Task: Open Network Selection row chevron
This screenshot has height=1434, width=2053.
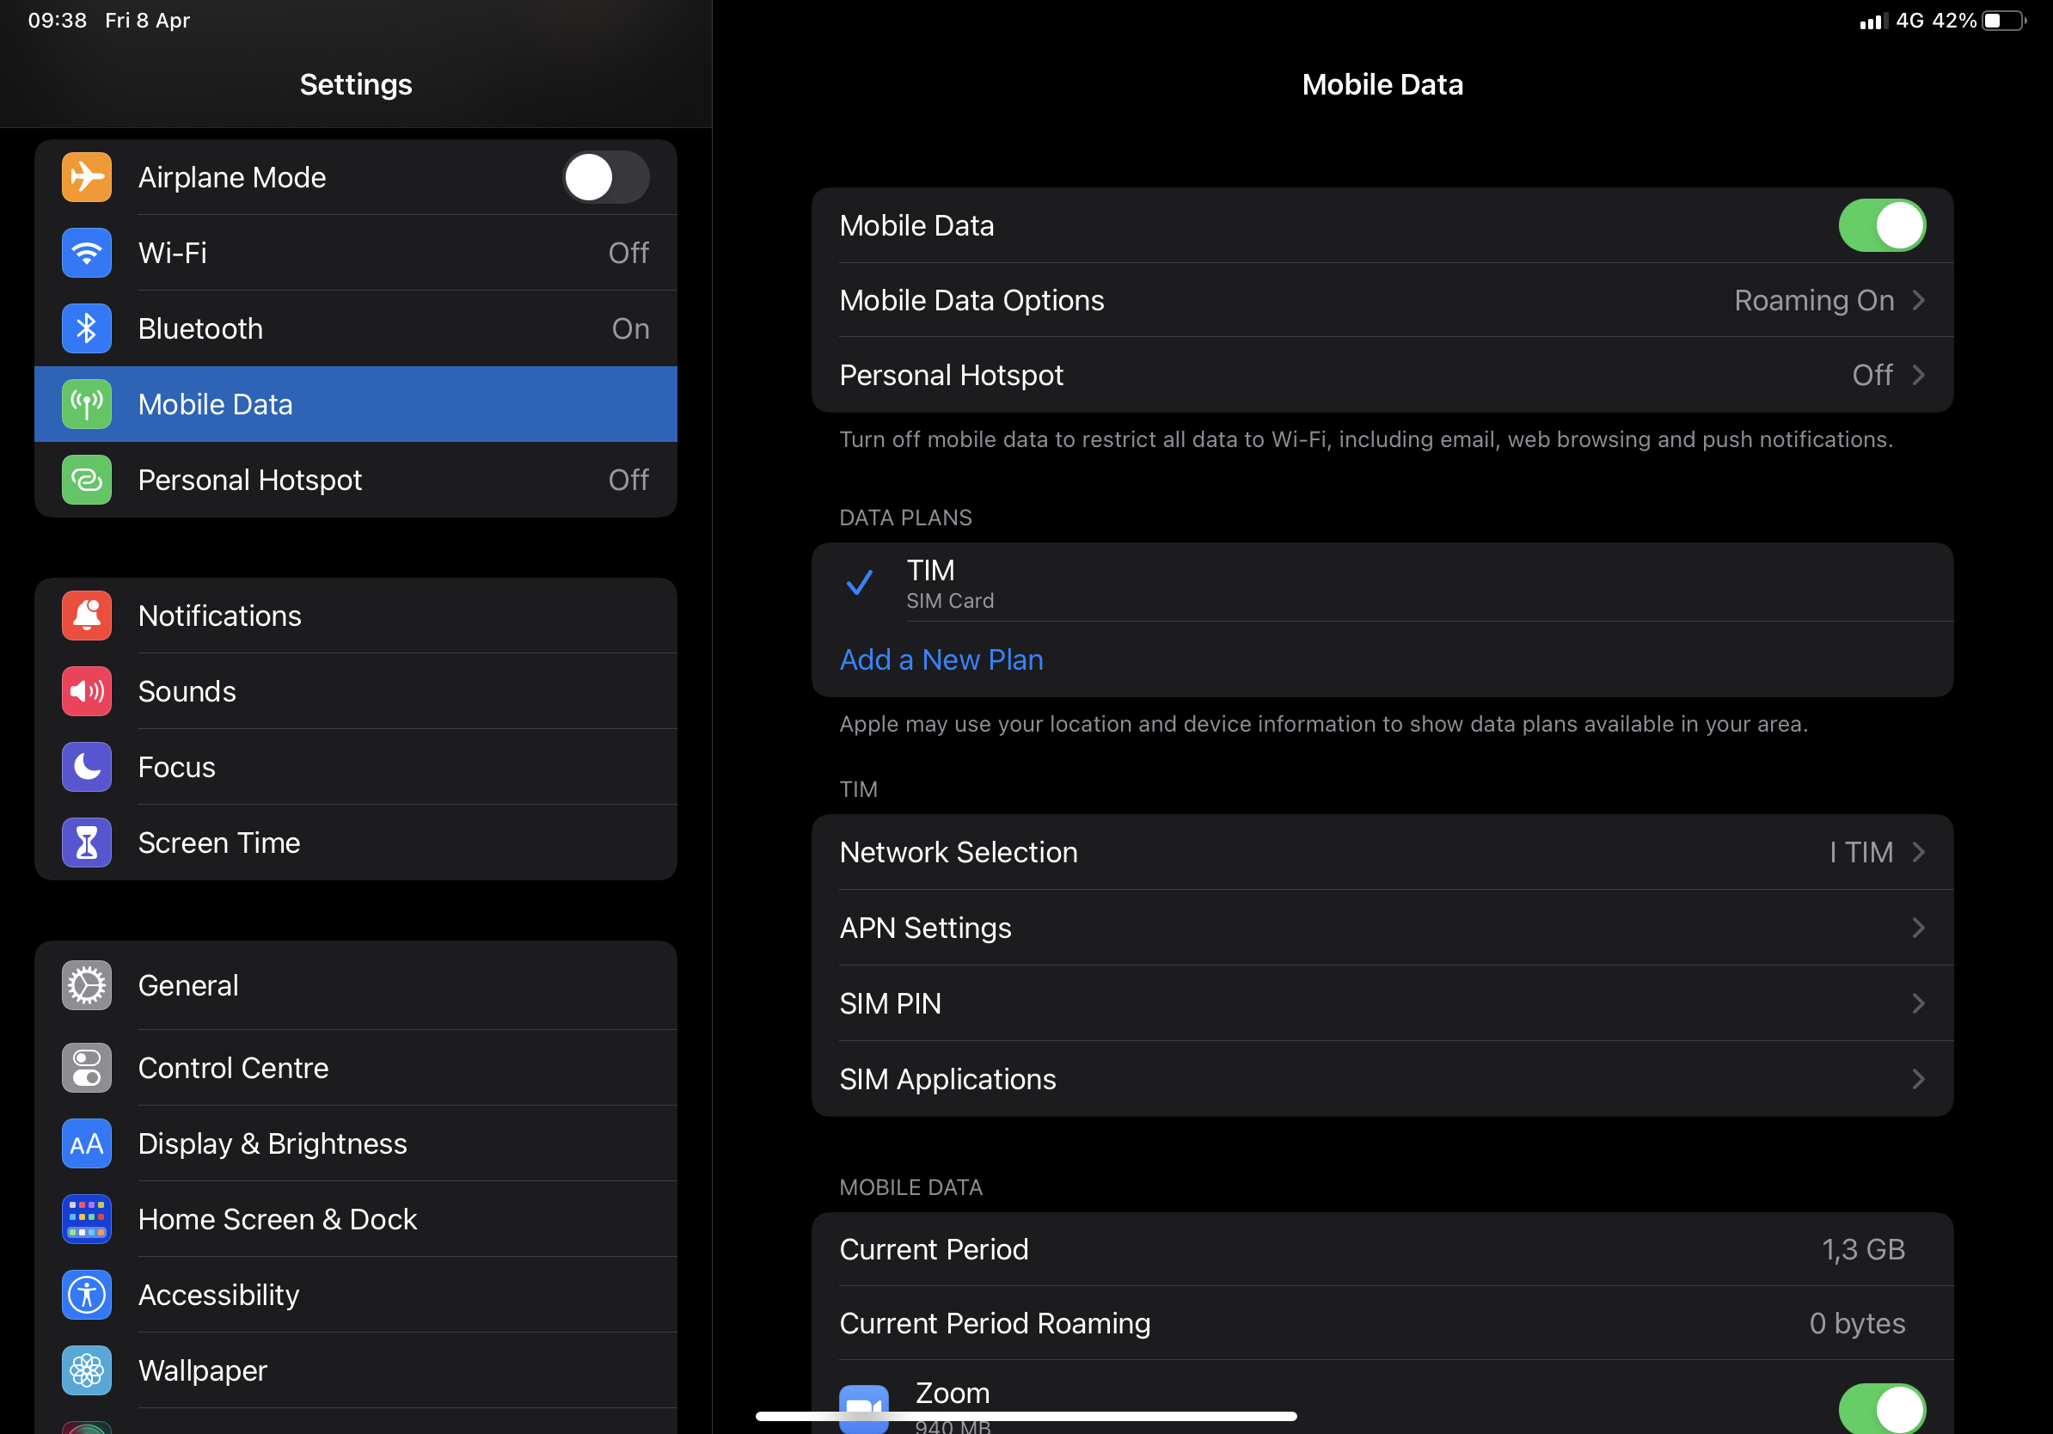Action: (x=1918, y=852)
